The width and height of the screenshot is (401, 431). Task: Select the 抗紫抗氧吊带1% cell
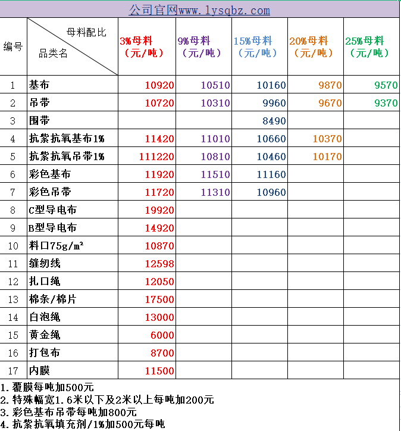point(73,156)
